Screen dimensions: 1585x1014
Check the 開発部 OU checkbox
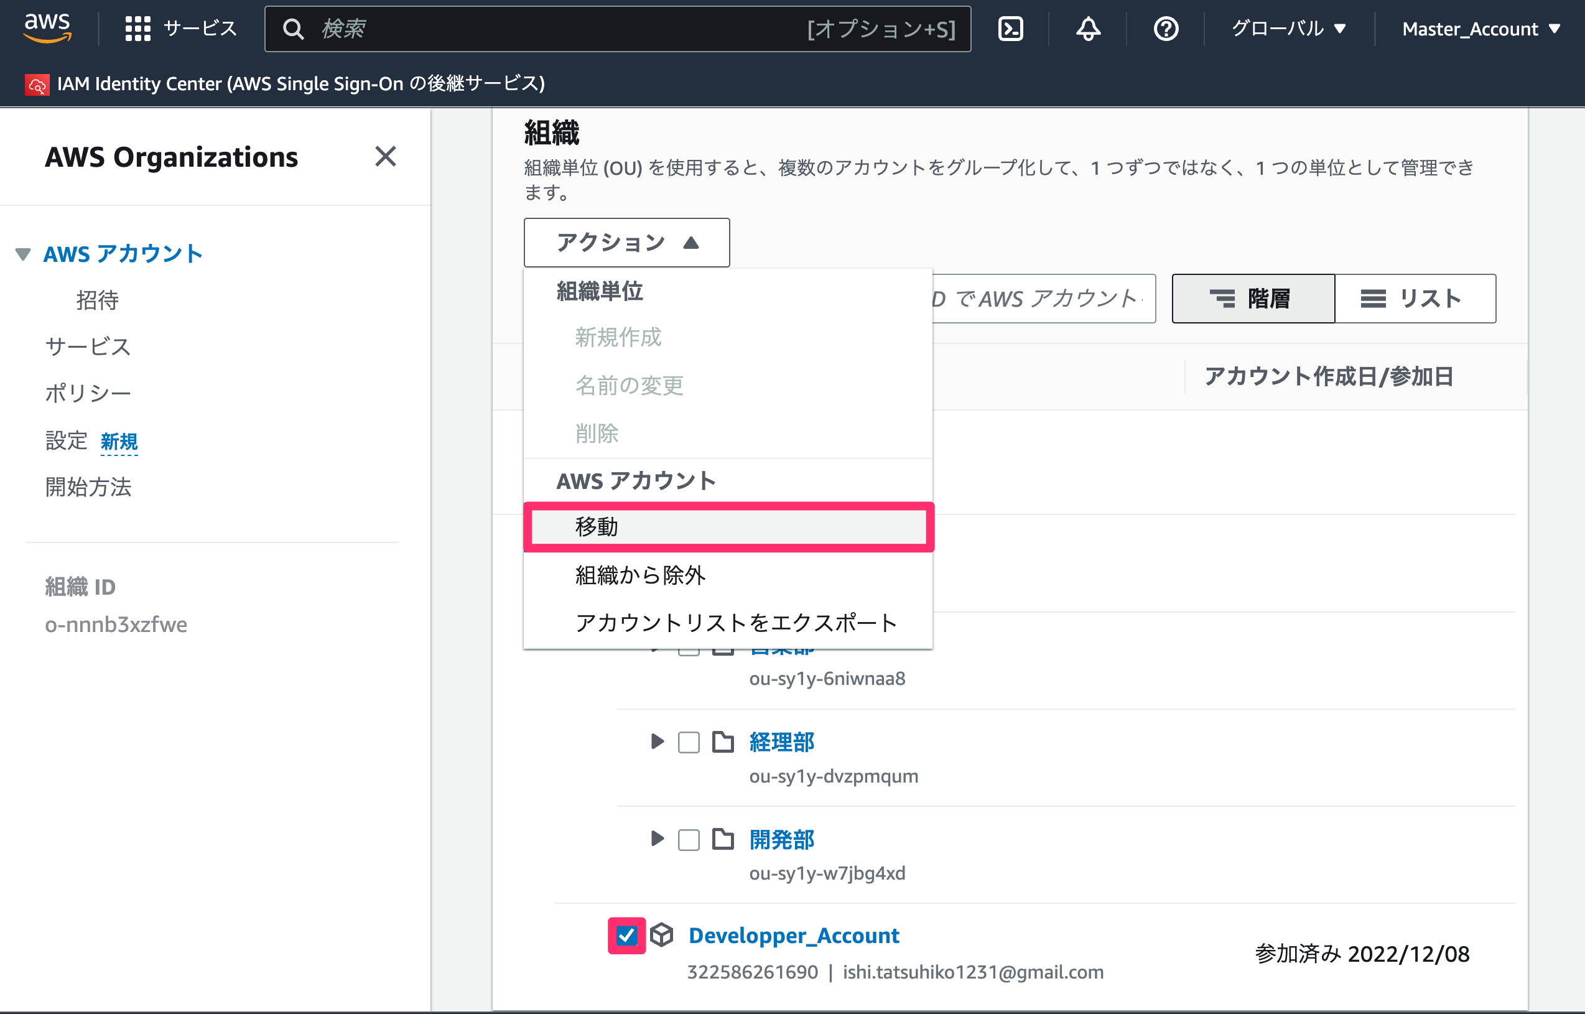pos(689,840)
